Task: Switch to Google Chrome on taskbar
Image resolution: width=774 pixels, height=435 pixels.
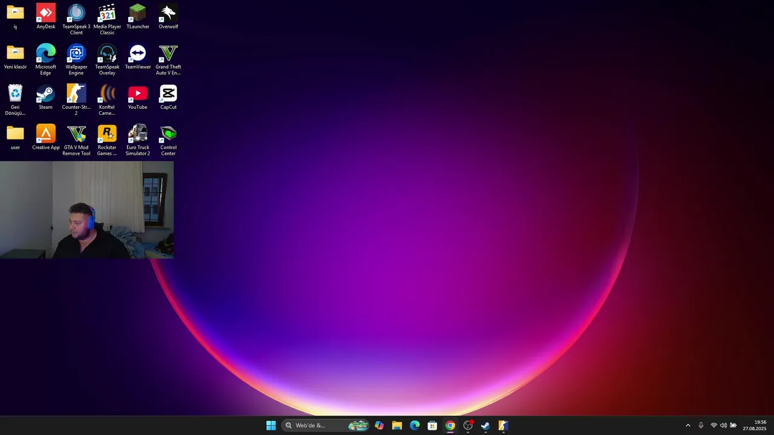Action: coord(450,425)
